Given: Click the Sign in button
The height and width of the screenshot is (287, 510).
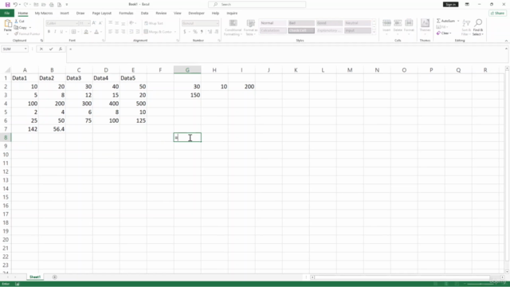Looking at the screenshot, I should [450, 4].
